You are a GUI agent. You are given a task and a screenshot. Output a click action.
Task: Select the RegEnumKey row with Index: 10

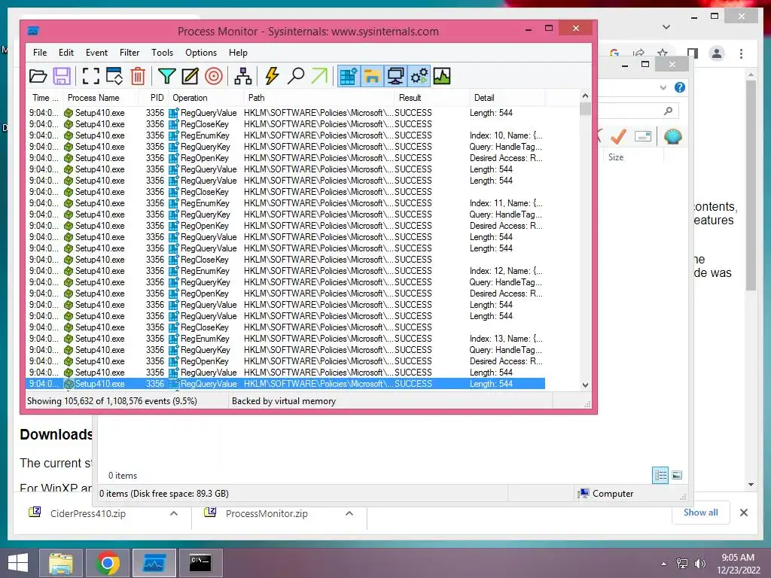(285, 135)
